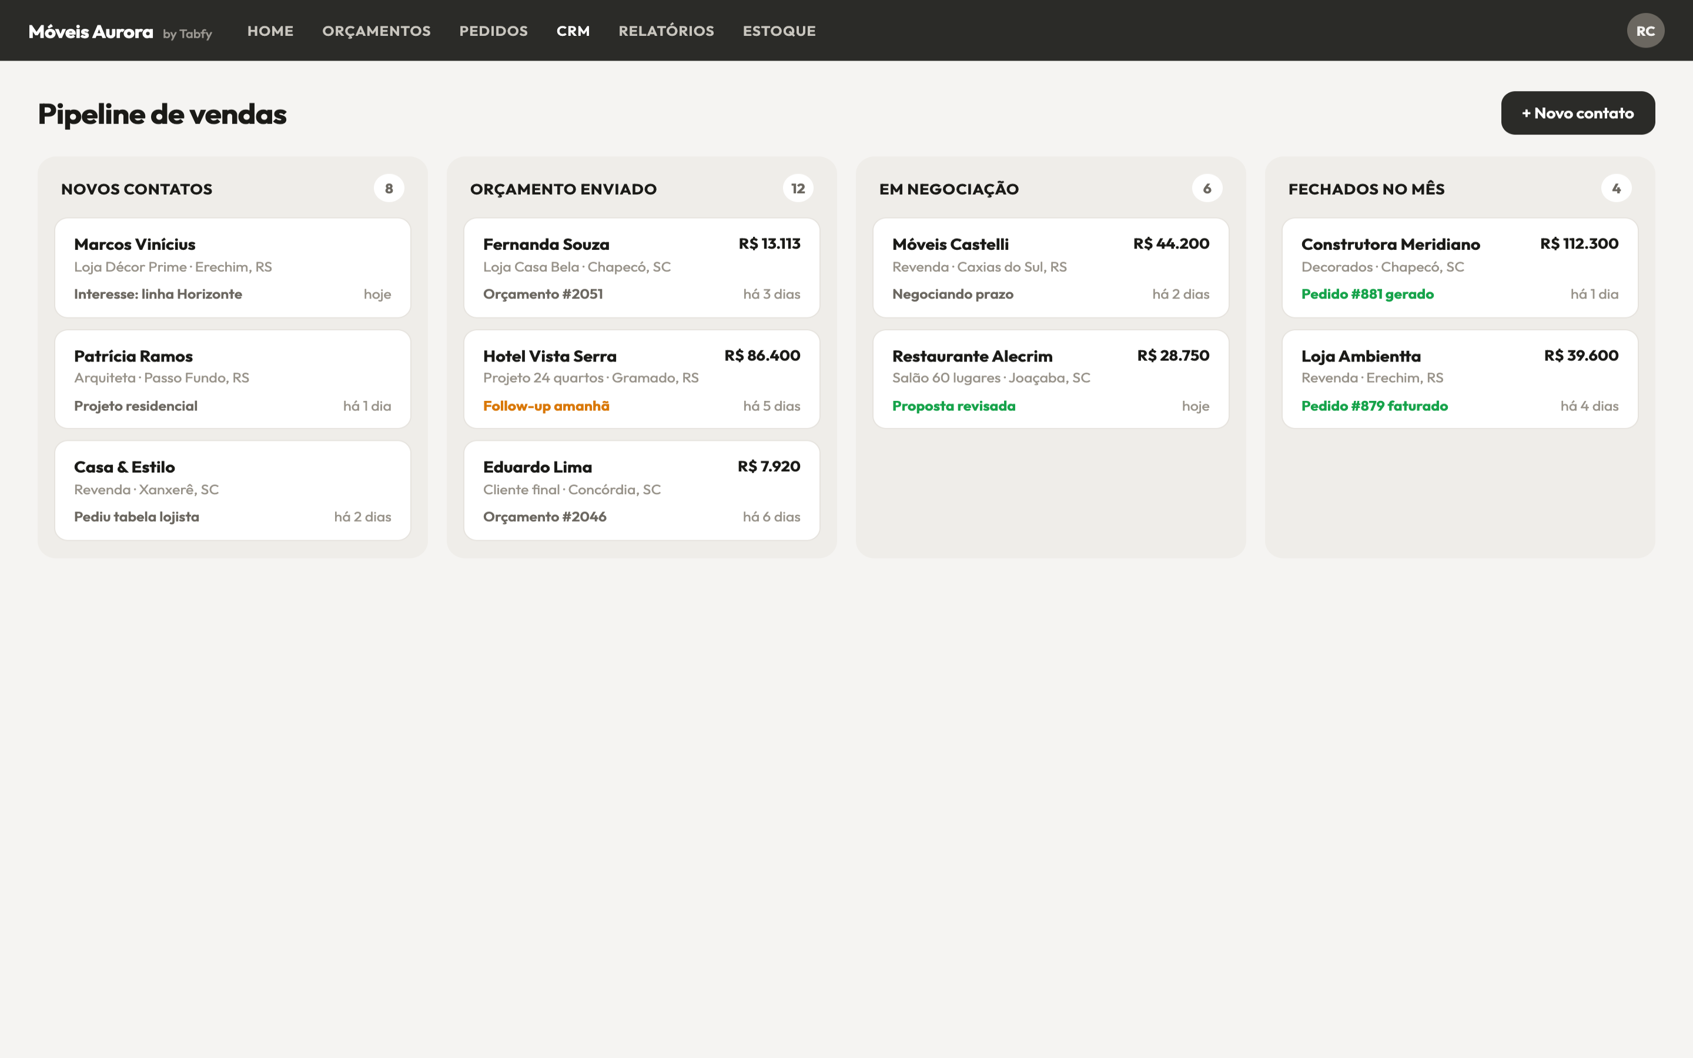Open the RC user avatar
This screenshot has width=1693, height=1058.
click(x=1645, y=31)
